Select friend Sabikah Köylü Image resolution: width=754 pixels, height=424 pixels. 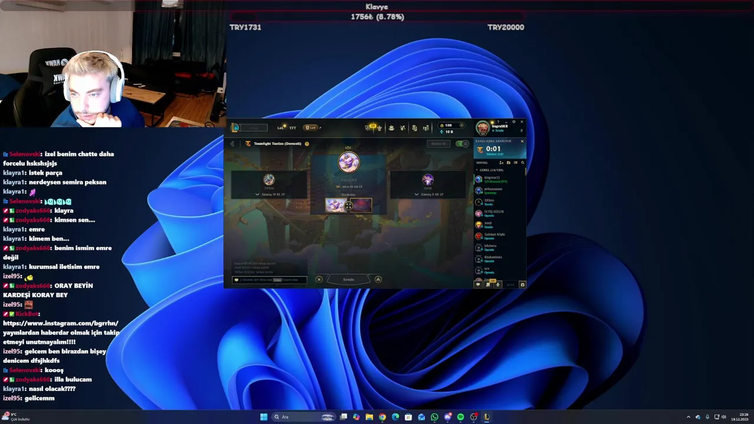tap(499, 236)
